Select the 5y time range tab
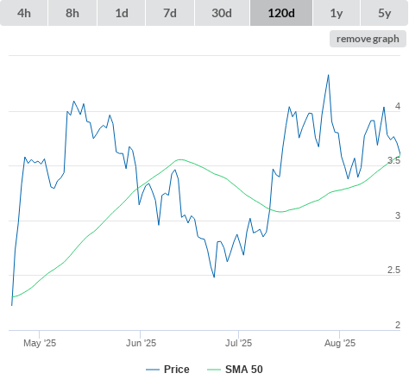Screen dimensions: 409x392 pyautogui.click(x=384, y=13)
